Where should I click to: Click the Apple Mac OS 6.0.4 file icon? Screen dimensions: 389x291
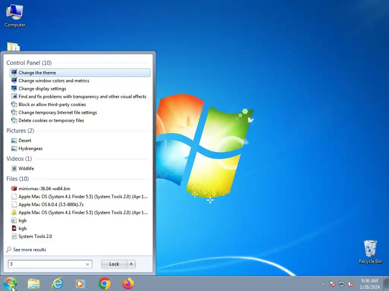pos(14,204)
